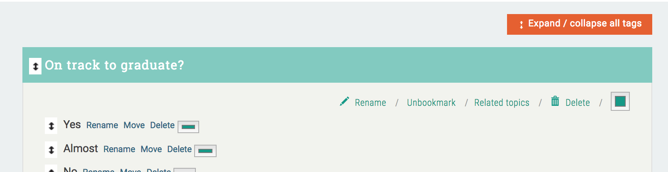Rename the 'On track to graduate?' topic
This screenshot has height=172, width=668.
click(370, 103)
